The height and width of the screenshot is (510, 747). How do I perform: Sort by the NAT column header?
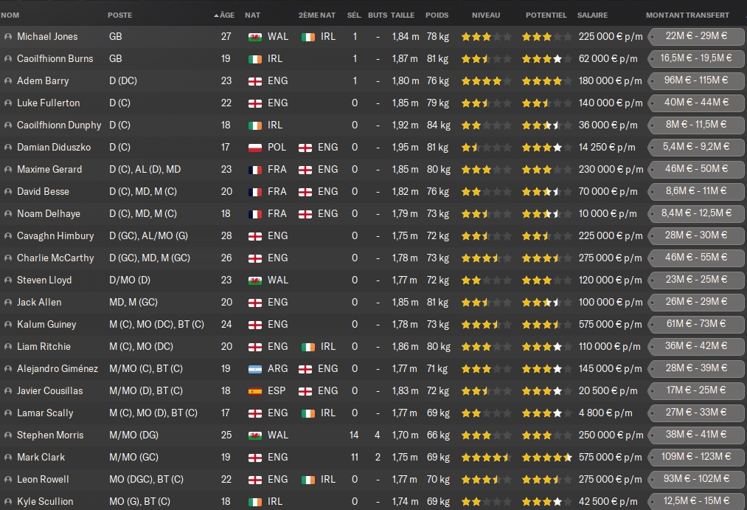click(x=252, y=15)
